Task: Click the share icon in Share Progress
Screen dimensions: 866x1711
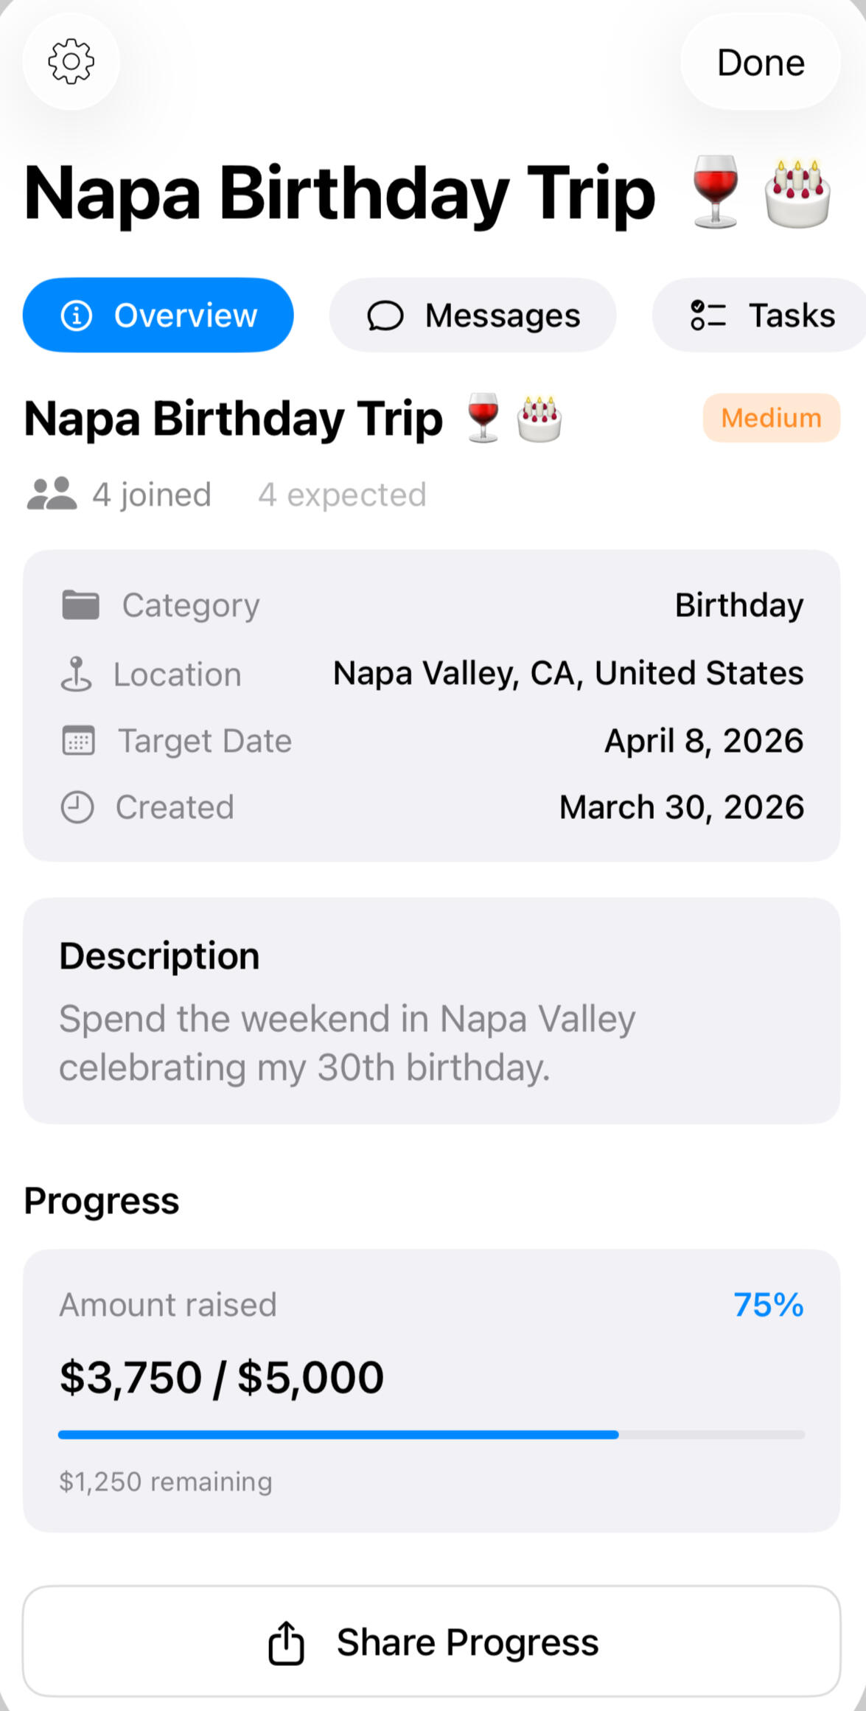Action: (x=286, y=1643)
